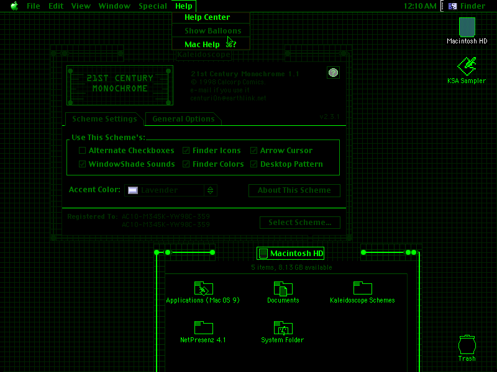Open the Apple menu icon

coord(14,6)
